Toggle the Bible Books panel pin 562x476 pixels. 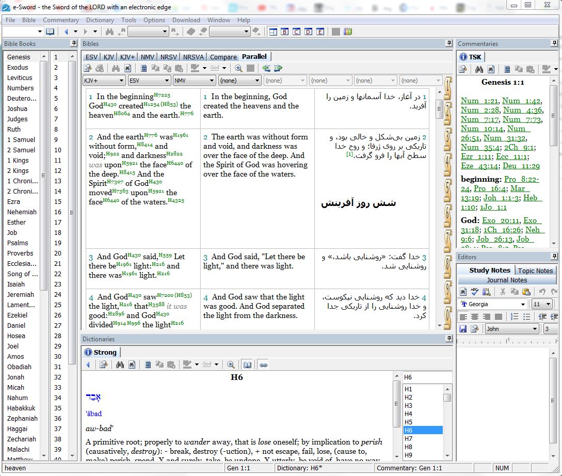point(74,43)
